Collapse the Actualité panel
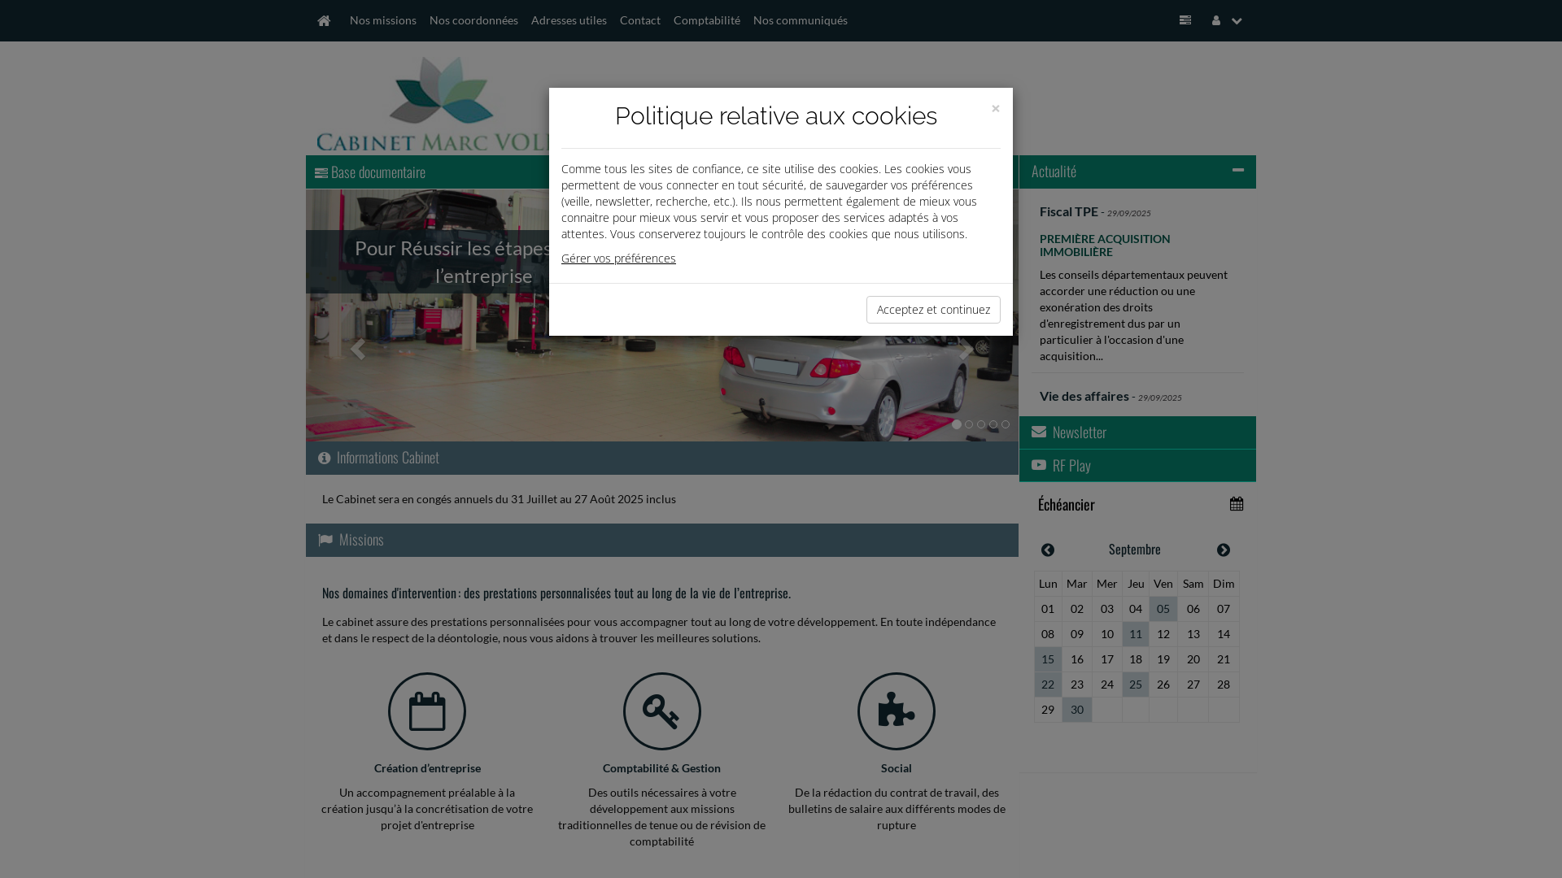The height and width of the screenshot is (878, 1562). 1237,171
